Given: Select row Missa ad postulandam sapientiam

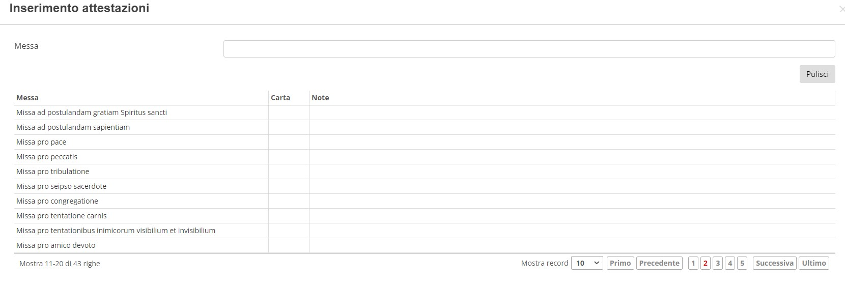Looking at the screenshot, I should 73,127.
